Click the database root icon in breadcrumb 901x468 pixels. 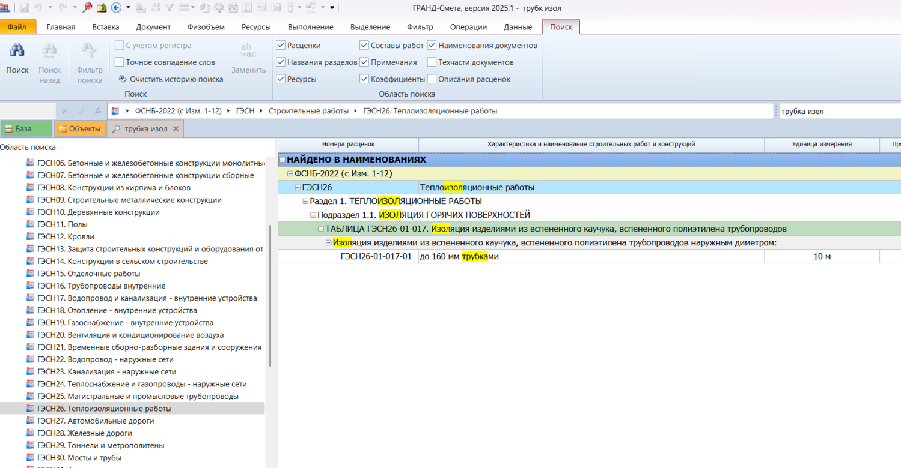point(116,111)
